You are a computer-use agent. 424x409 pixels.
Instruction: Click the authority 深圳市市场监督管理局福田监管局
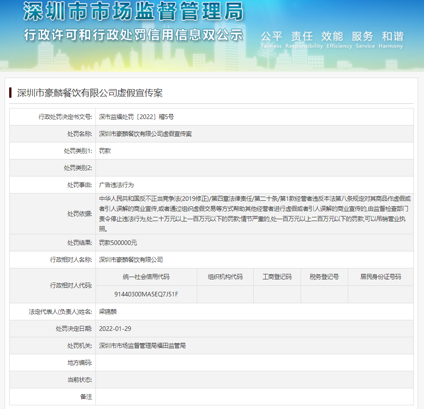click(x=142, y=346)
